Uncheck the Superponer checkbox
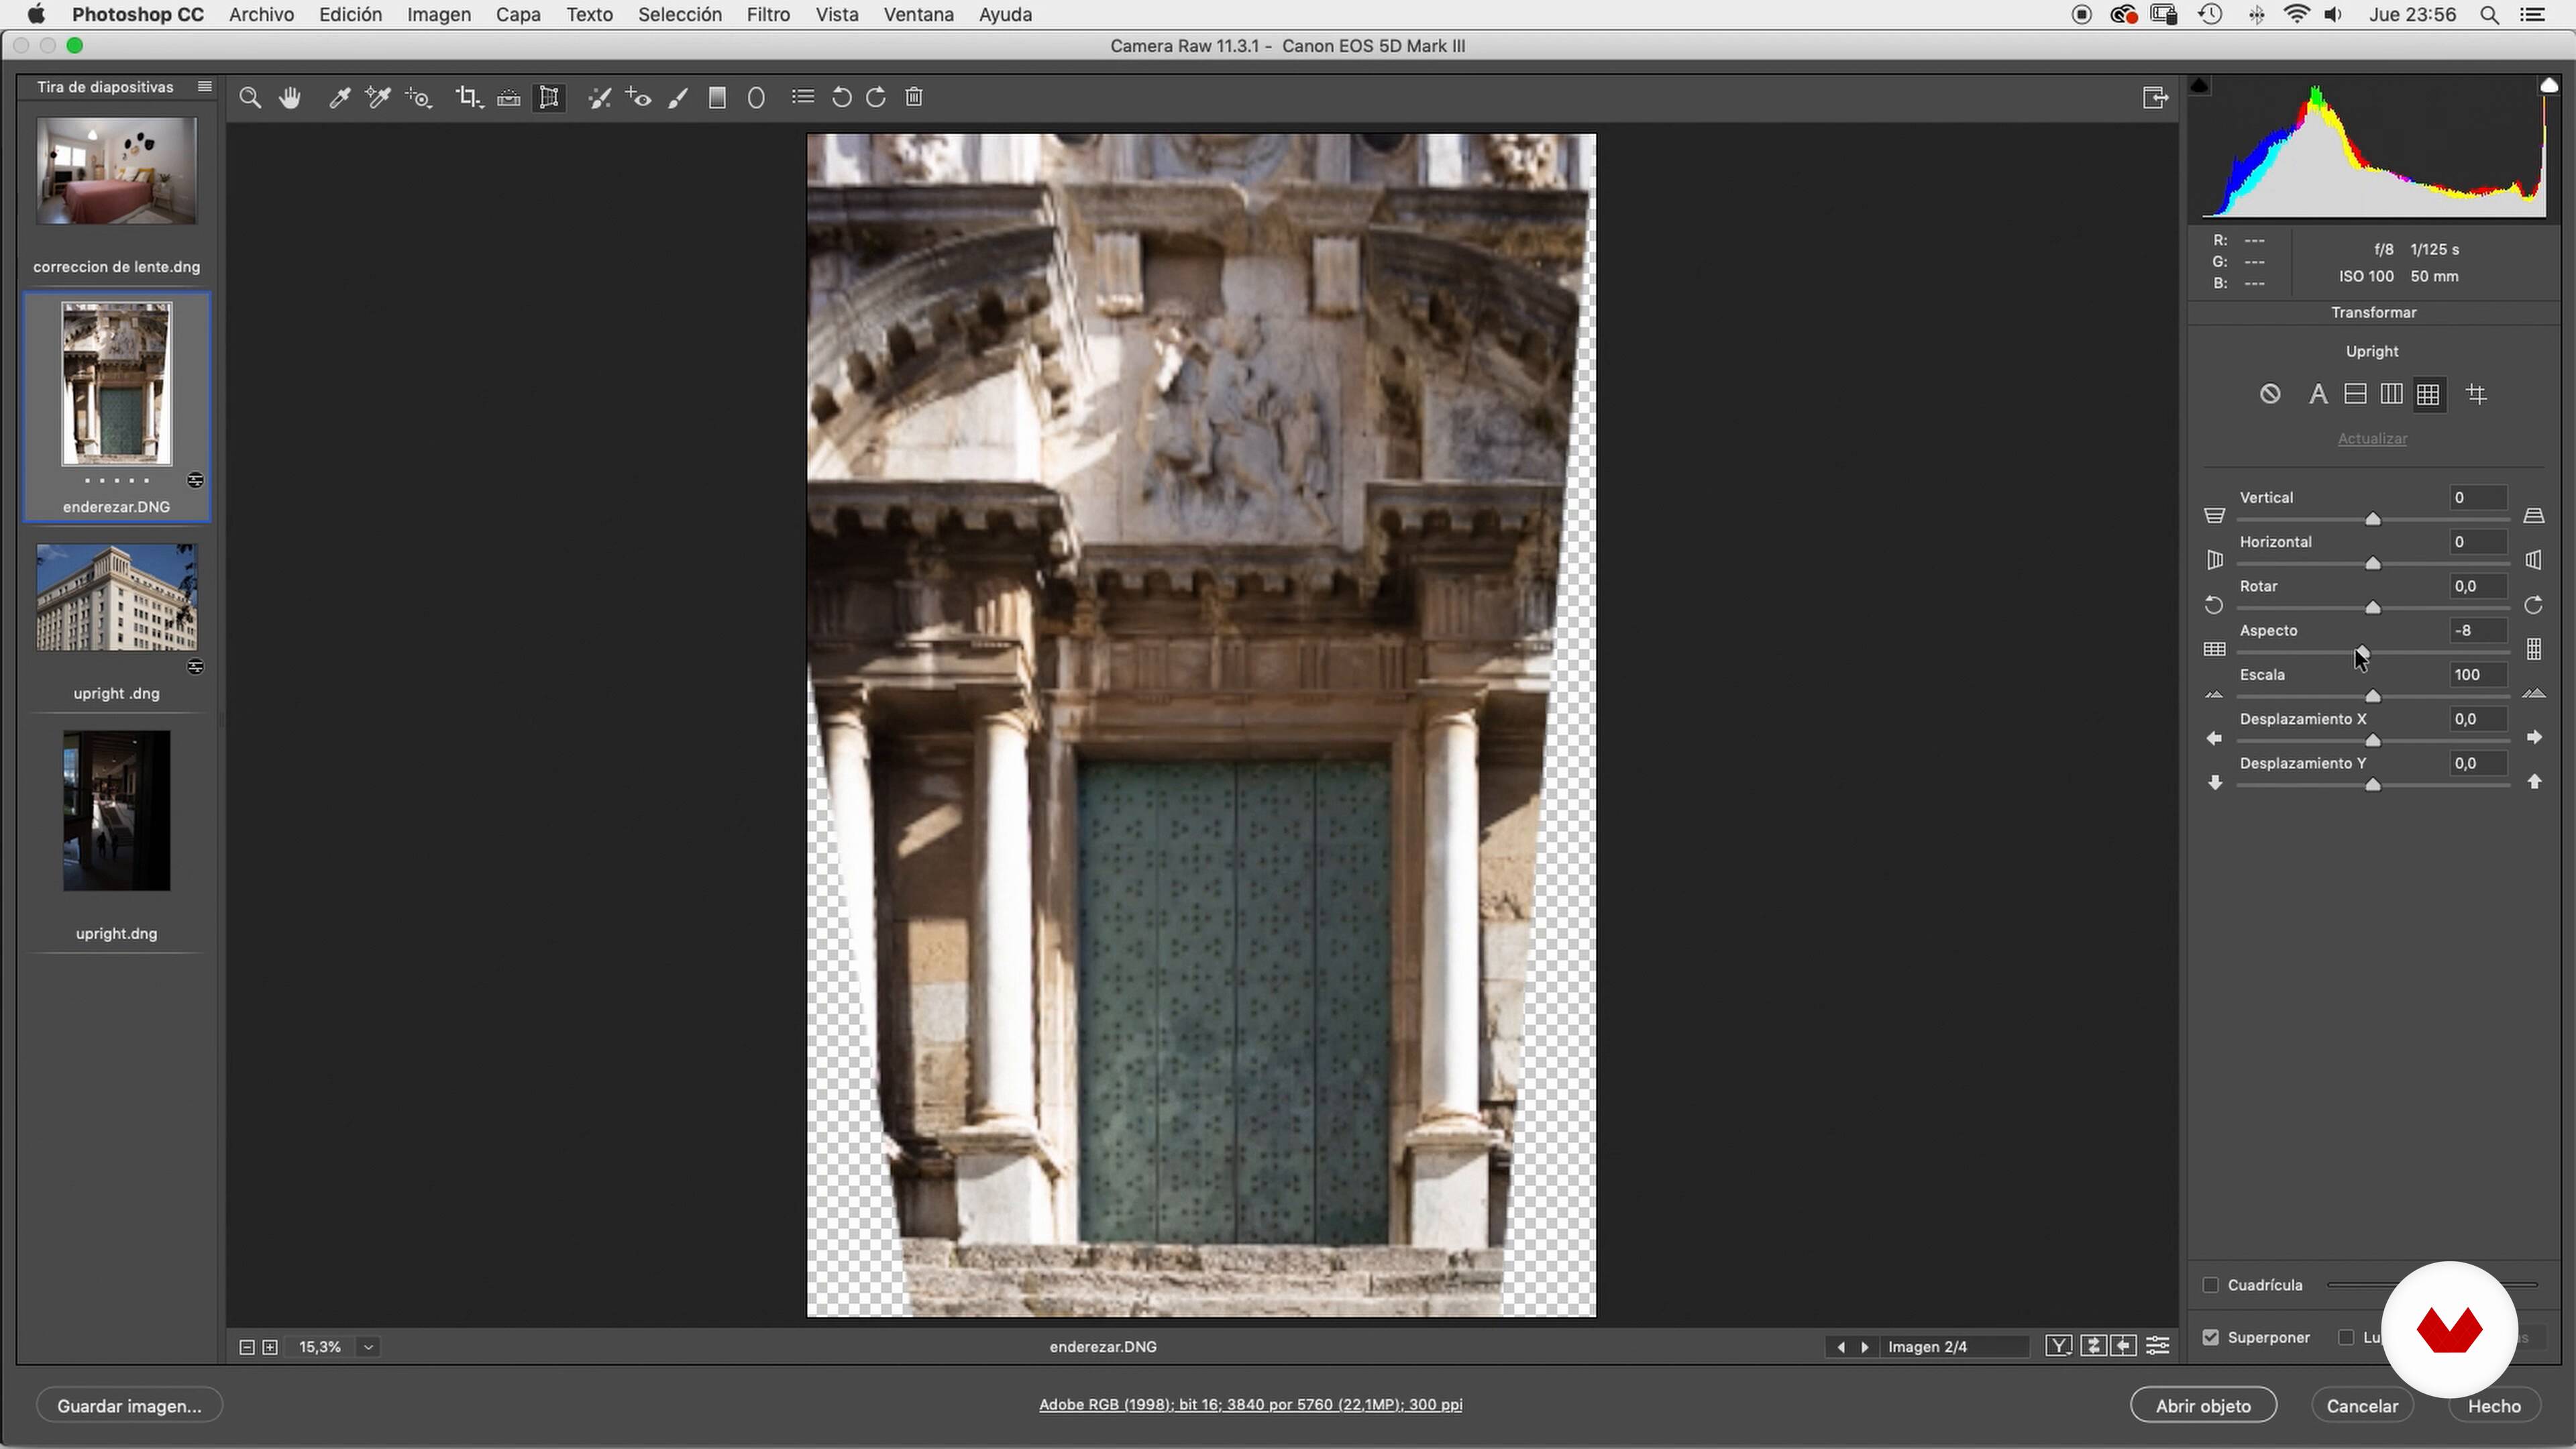Viewport: 2576px width, 1449px height. point(2210,1337)
